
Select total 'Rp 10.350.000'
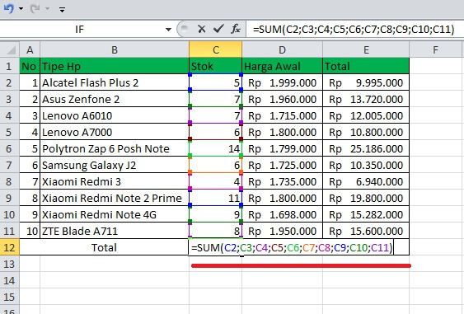[366, 165]
